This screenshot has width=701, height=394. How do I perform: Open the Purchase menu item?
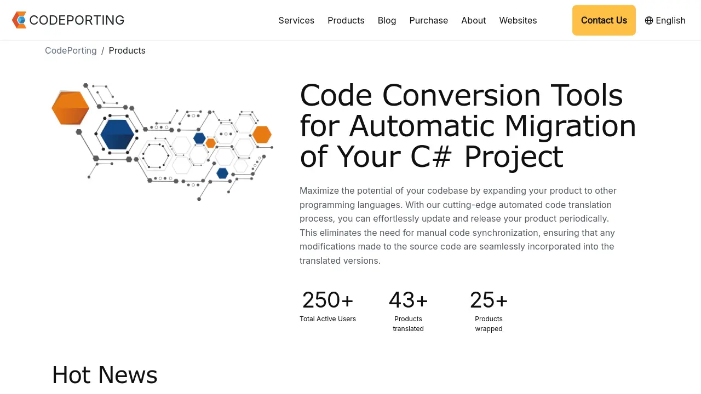(x=429, y=20)
